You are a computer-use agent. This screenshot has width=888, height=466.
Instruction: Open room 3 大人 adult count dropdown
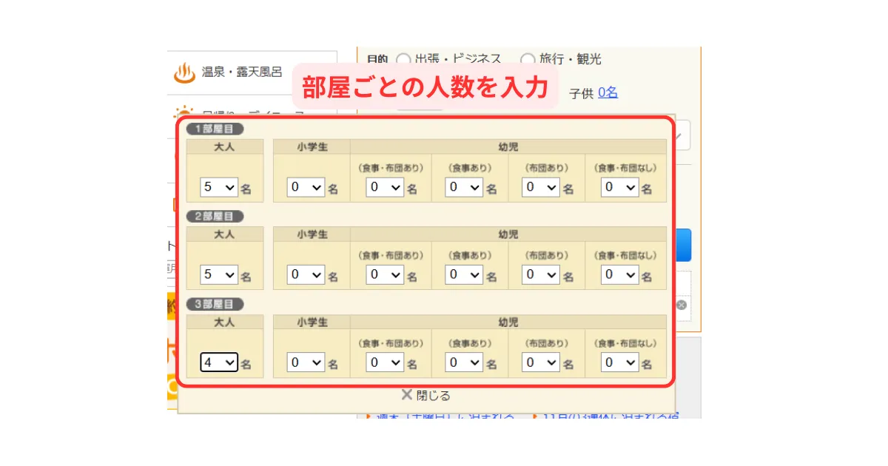tap(219, 362)
